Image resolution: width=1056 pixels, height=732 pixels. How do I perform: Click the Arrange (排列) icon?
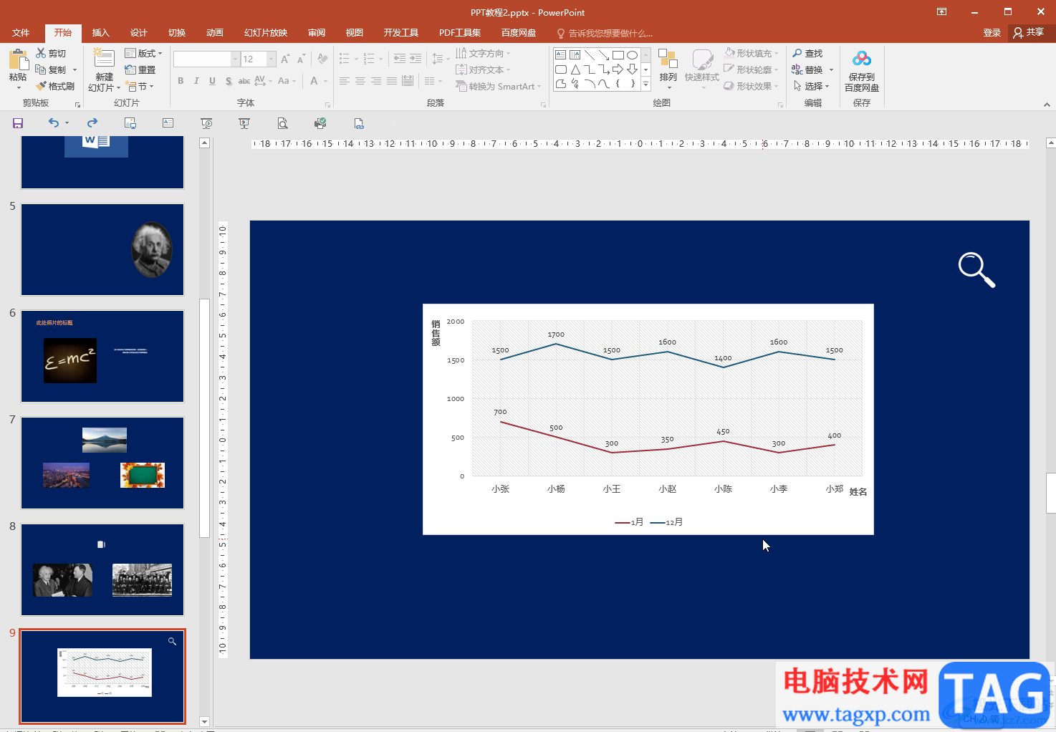(x=668, y=59)
